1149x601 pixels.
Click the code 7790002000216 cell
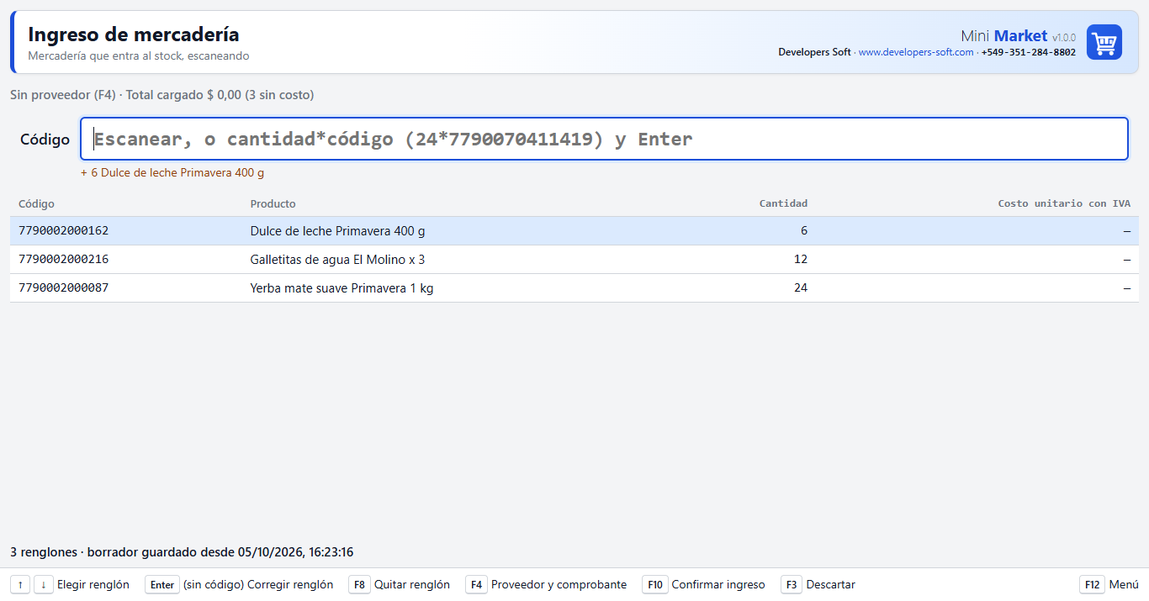click(x=64, y=260)
